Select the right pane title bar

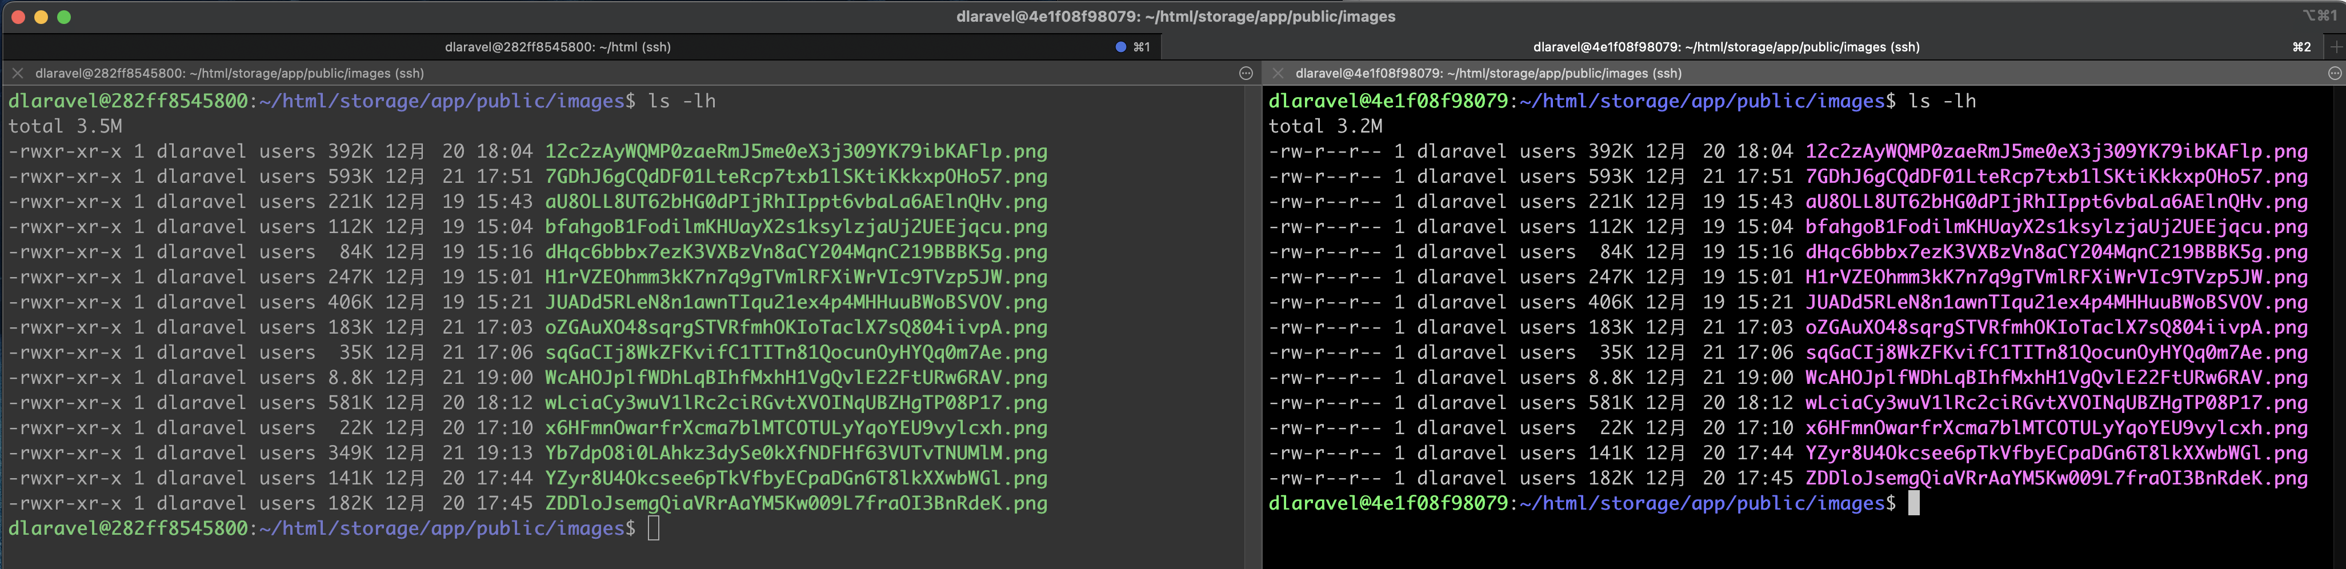[1803, 73]
